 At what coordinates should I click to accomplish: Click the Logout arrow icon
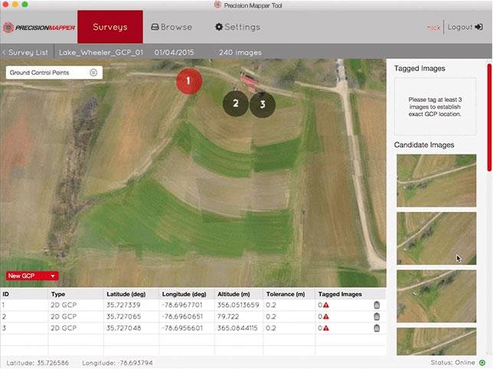pyautogui.click(x=478, y=27)
